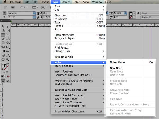The width and height of the screenshot is (159, 119).
Task: Click the ID application icon
Action: point(6,7)
